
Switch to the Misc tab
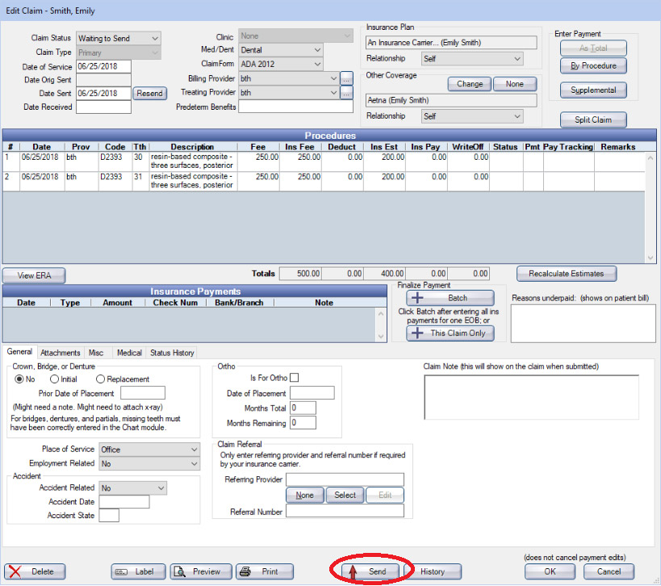[96, 353]
